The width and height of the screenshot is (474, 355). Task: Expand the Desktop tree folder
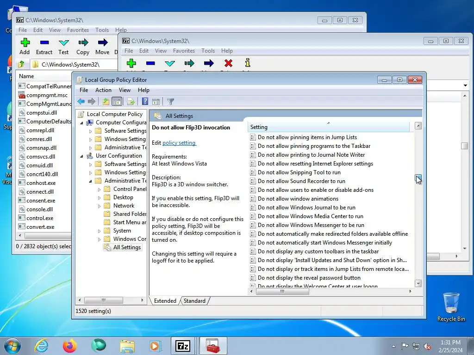(99, 198)
